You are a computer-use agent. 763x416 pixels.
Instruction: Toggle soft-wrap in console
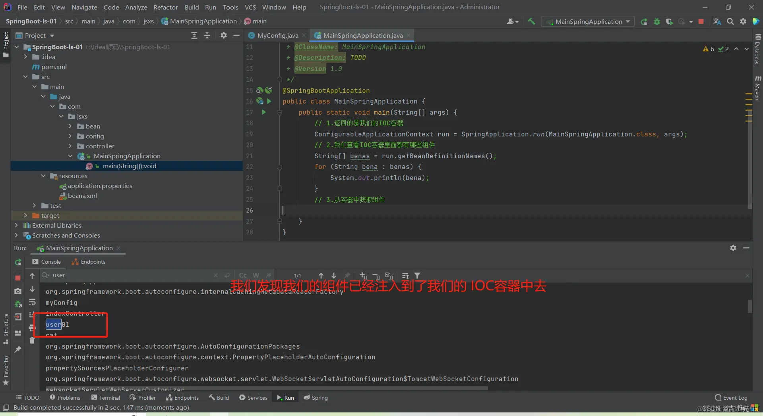click(32, 303)
